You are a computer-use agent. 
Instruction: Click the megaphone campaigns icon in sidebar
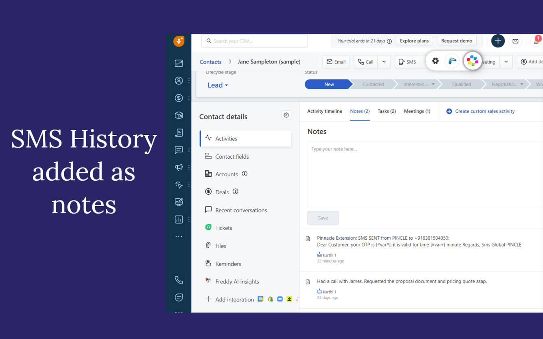point(179,168)
